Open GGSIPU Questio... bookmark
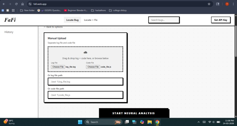This screenshot has width=237, height=126. click(49, 10)
